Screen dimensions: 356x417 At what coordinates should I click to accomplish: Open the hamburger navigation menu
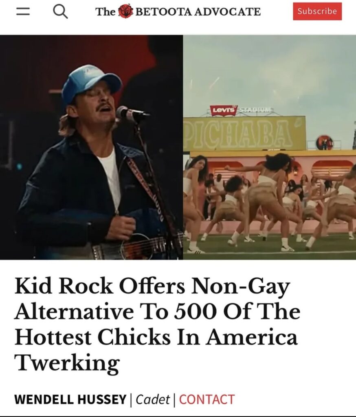[23, 11]
